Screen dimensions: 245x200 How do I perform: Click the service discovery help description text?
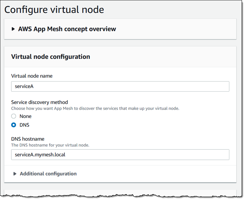pos(95,108)
